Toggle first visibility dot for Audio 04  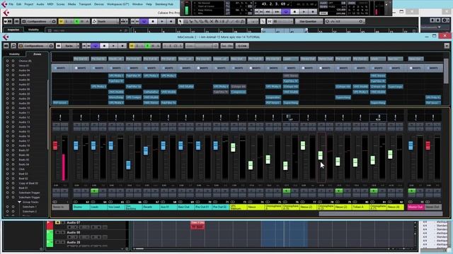pyautogui.click(x=7, y=71)
